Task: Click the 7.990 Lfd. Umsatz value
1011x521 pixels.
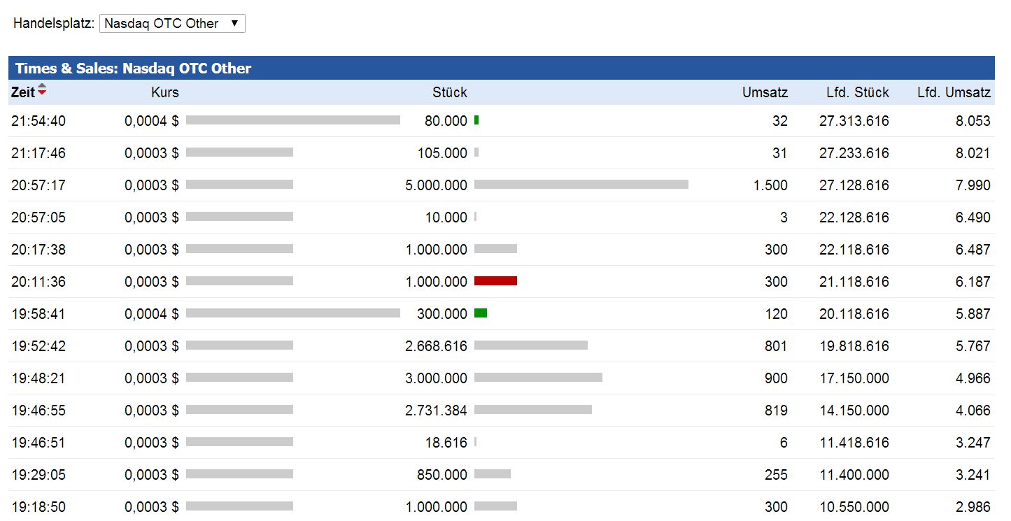Action: click(x=973, y=185)
